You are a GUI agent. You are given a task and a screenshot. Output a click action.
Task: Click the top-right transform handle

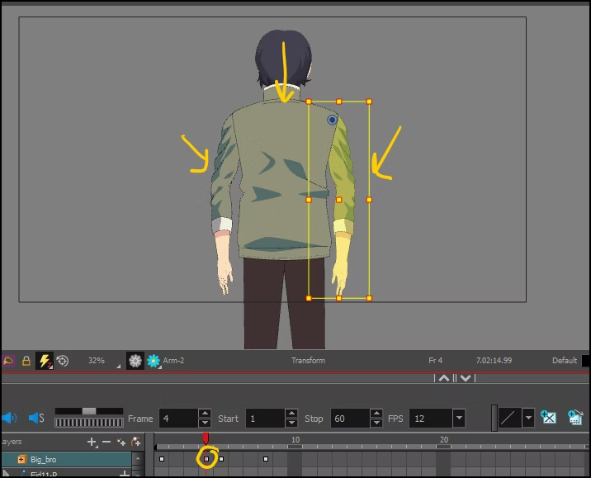coord(369,102)
